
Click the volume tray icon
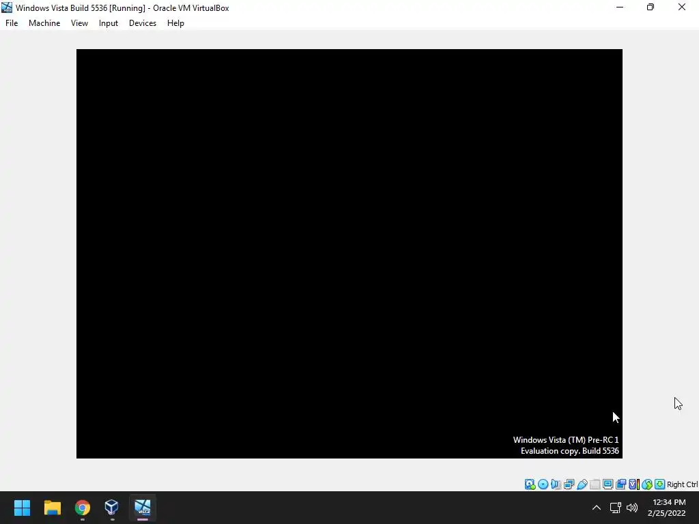tap(632, 508)
